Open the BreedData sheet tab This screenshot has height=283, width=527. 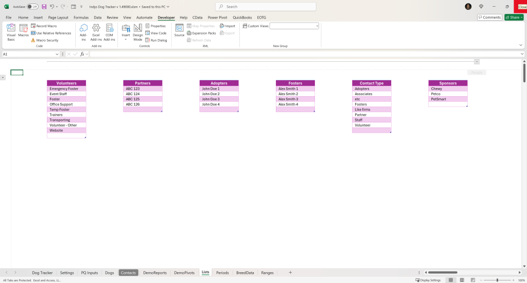245,273
